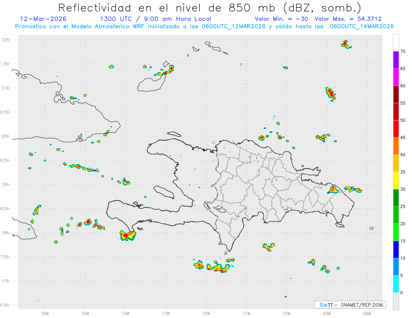Click the colorbar label "55"
Image resolution: width=412 pixels, height=318 pixels.
point(403,103)
